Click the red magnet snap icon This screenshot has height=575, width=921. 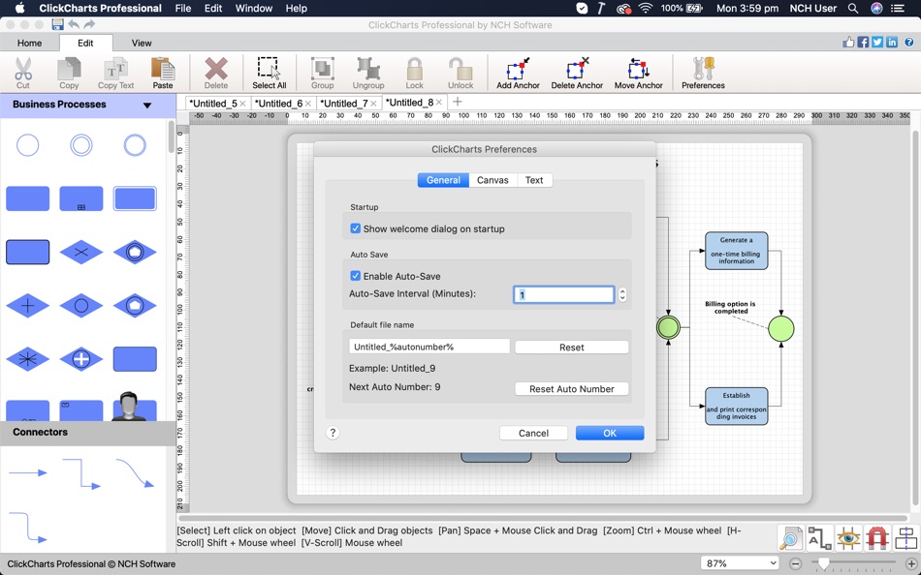click(877, 538)
